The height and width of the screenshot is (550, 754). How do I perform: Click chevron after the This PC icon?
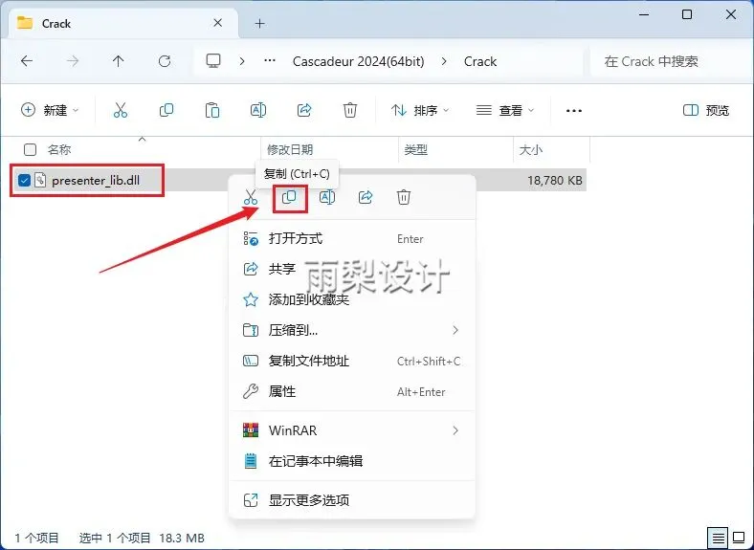[242, 61]
